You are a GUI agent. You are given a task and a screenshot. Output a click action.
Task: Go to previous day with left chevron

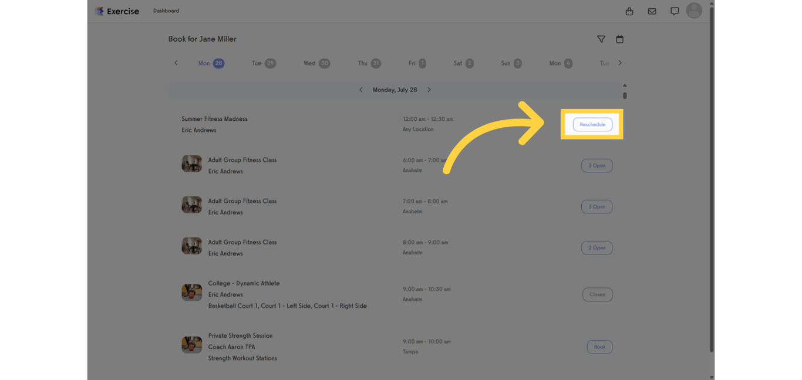point(176,63)
